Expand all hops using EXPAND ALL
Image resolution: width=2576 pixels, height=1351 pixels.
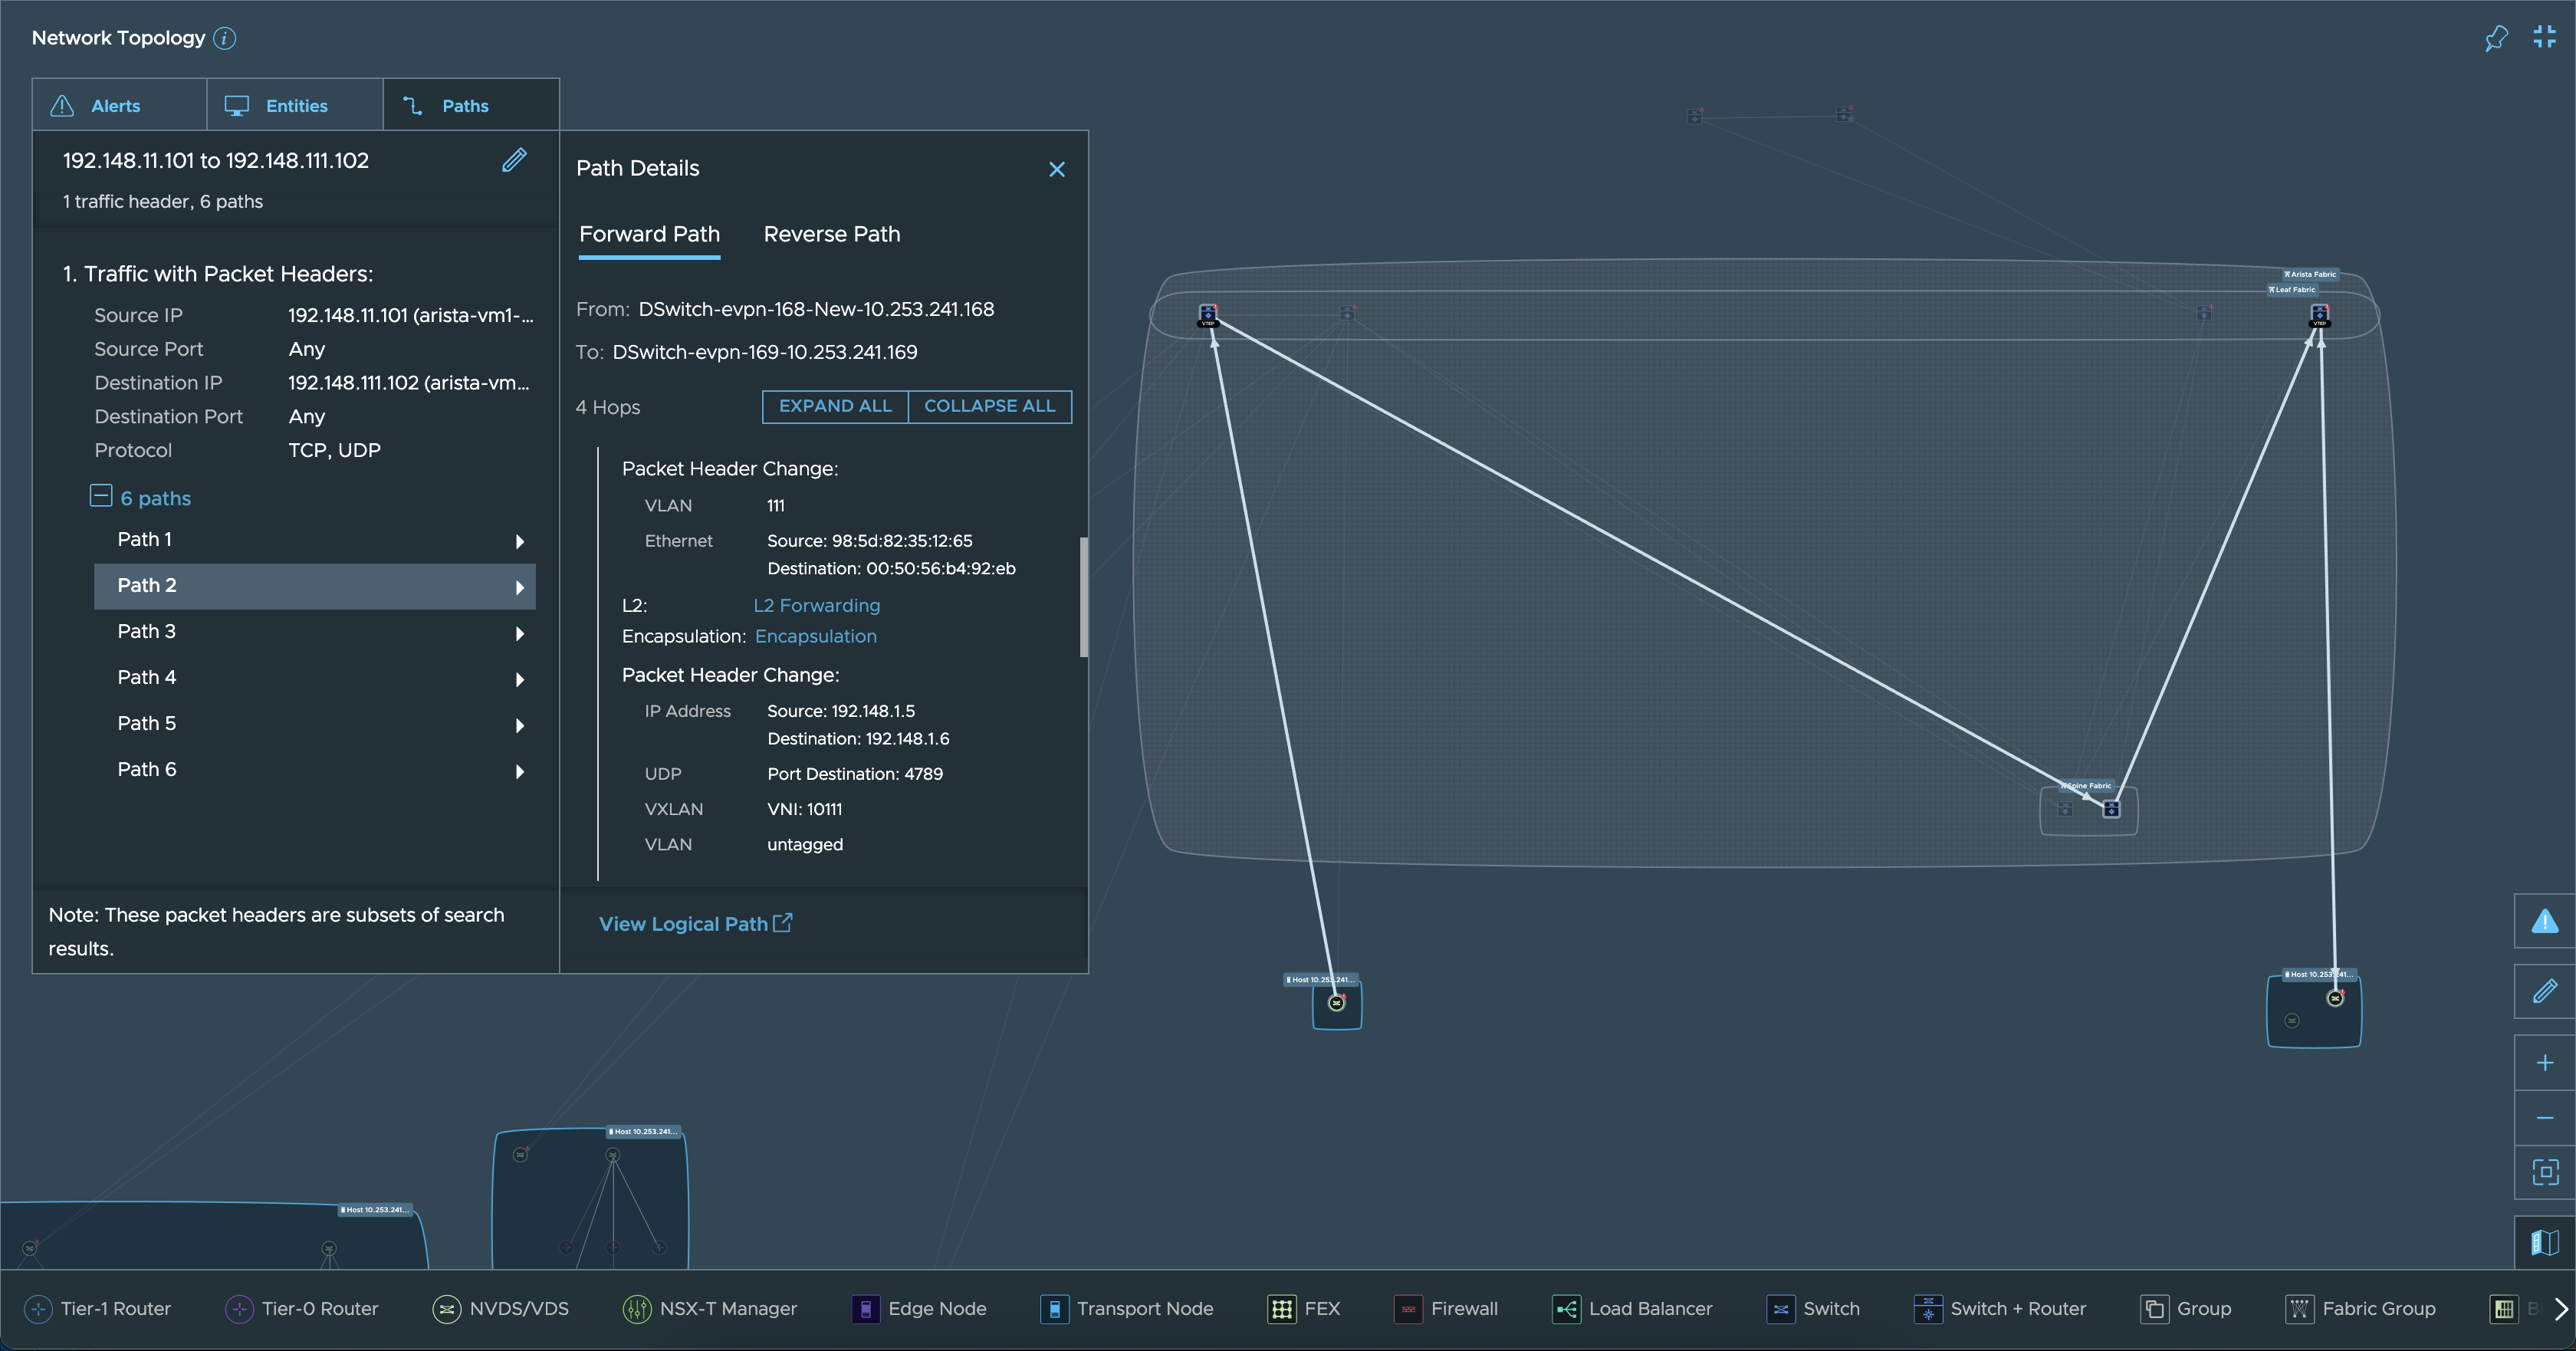[x=835, y=407]
